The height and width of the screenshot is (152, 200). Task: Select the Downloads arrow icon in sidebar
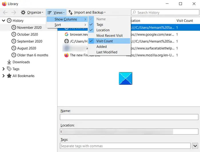click(9, 62)
